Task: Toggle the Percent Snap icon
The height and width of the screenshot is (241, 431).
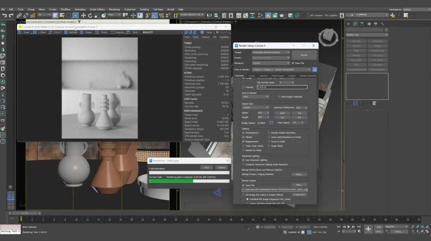Action: click(161, 15)
